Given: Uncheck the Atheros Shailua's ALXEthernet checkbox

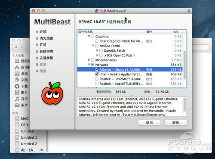Looking at the screenshot, I should coord(97,69).
